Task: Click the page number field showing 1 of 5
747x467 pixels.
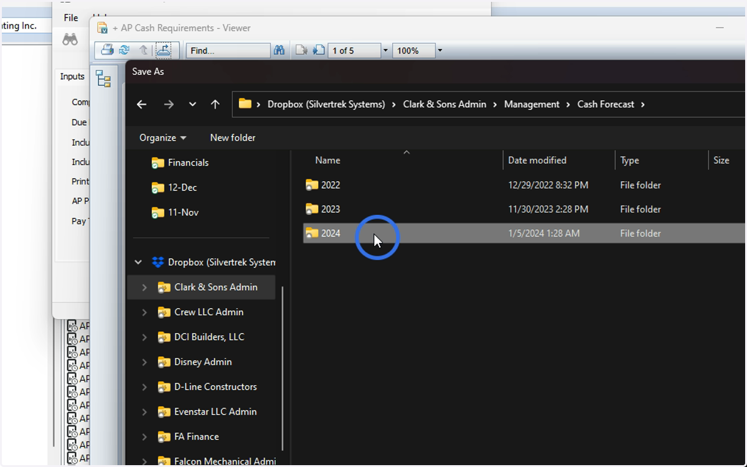Action: click(x=355, y=50)
